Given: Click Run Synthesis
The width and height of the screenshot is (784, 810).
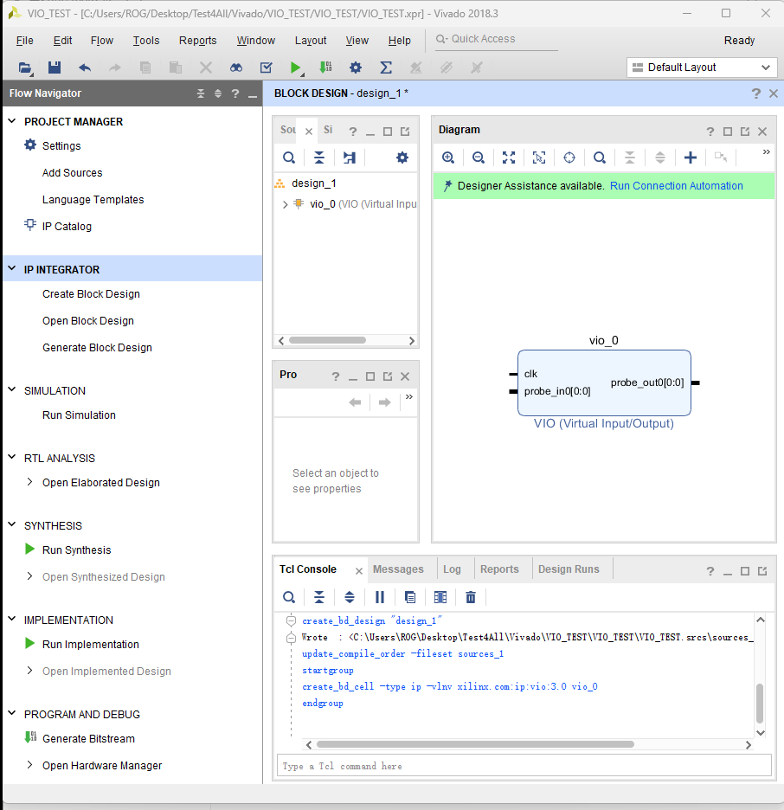Looking at the screenshot, I should pos(76,550).
